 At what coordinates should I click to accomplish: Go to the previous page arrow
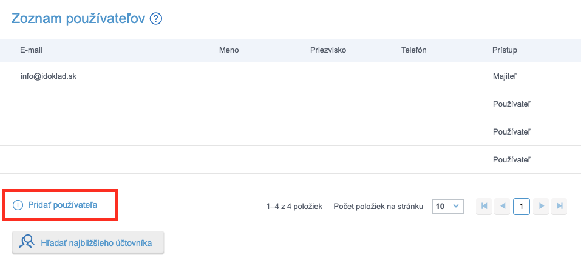coord(502,206)
